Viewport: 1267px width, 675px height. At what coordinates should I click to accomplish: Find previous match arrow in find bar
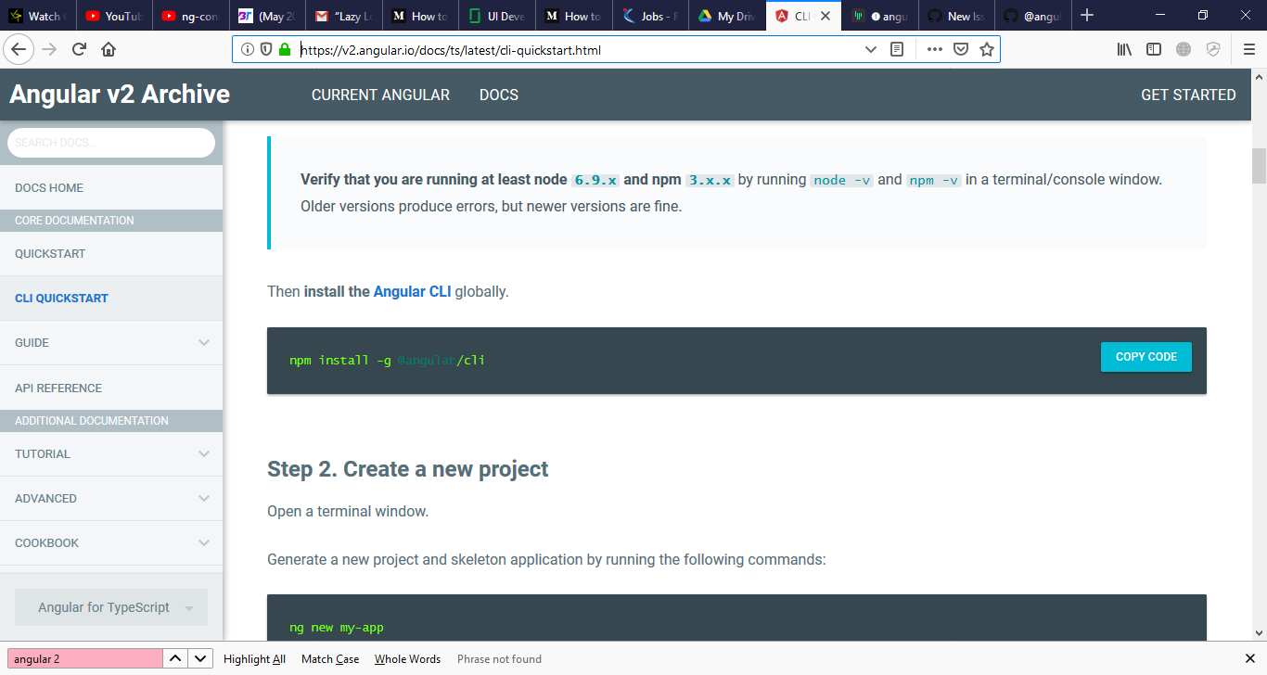pyautogui.click(x=175, y=658)
